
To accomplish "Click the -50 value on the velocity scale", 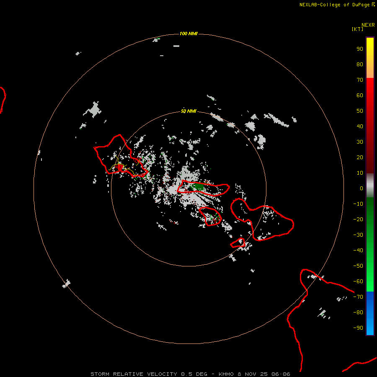I will [x=358, y=266].
